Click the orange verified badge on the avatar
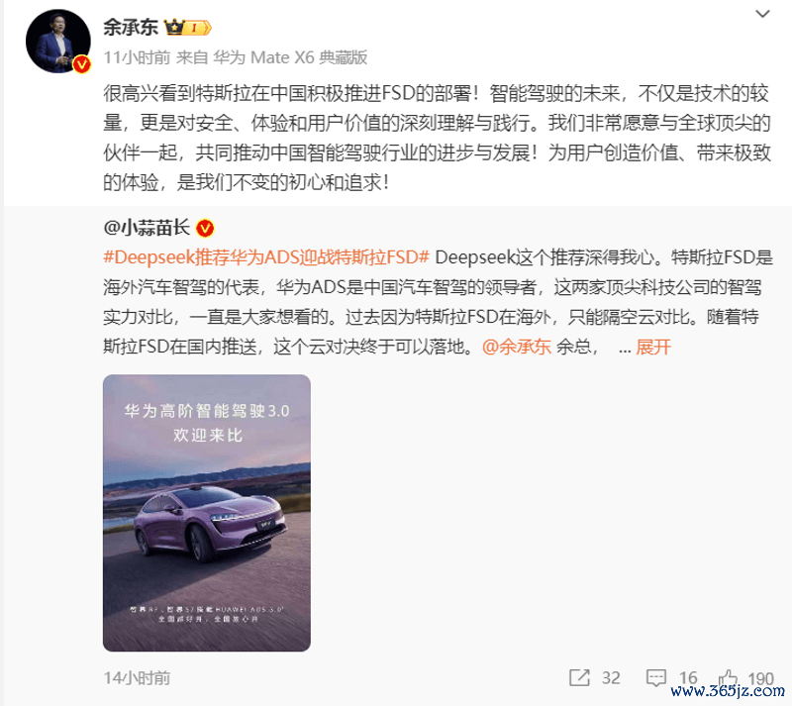Screen dimensions: 792x706 coord(82,64)
